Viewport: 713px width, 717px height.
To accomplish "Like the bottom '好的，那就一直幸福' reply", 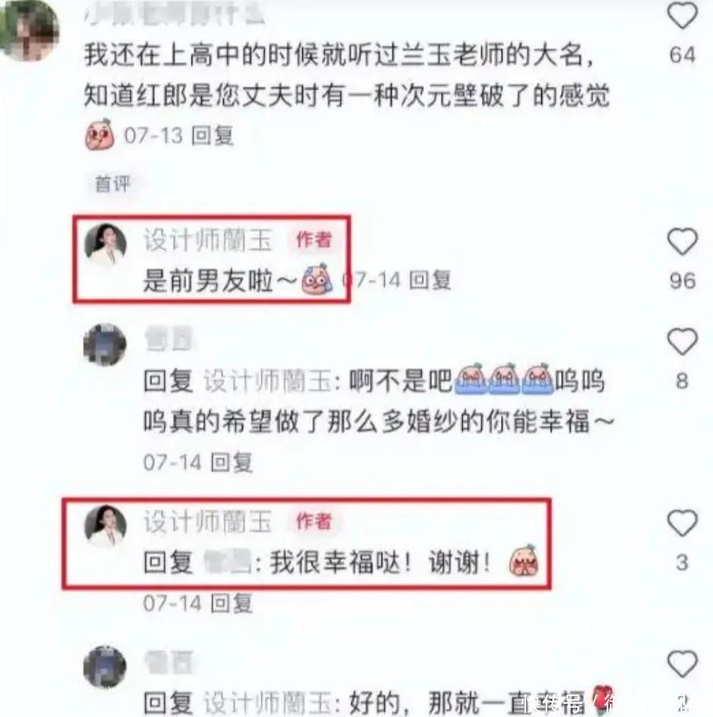I will (682, 663).
